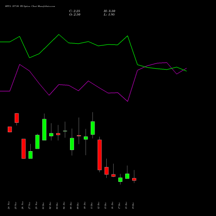Click the long red candlestick above 12 Dec

coord(100,155)
